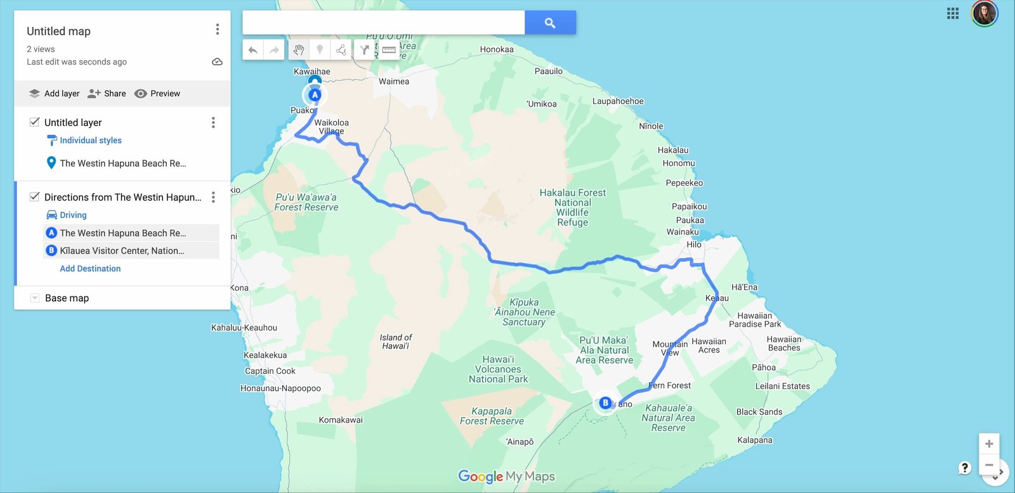This screenshot has height=493, width=1015.
Task: Click the Share button
Action: tap(107, 93)
